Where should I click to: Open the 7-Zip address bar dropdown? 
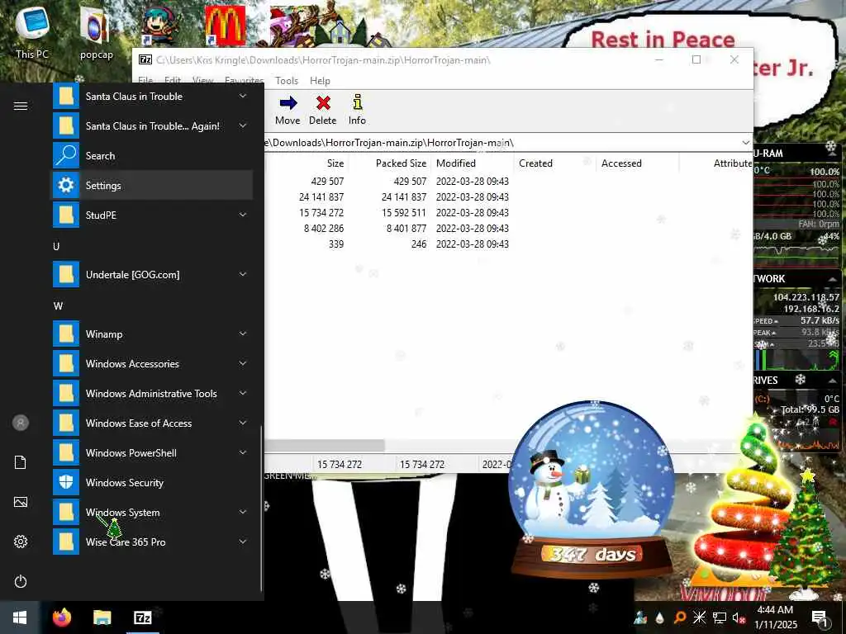click(x=745, y=143)
